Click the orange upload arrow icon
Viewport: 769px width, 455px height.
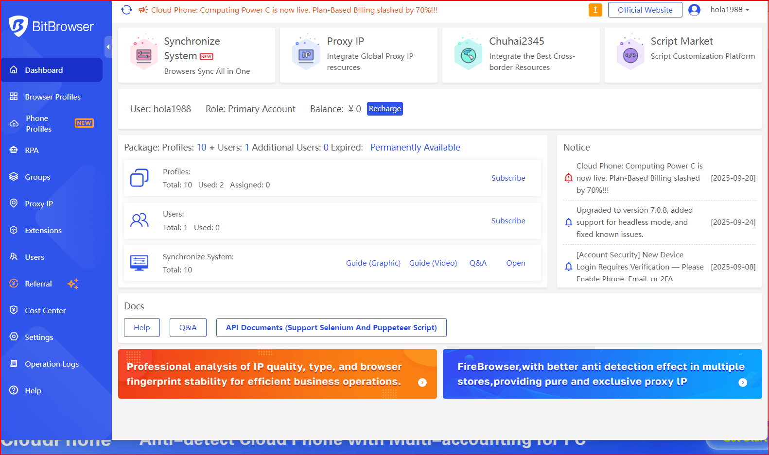point(595,10)
